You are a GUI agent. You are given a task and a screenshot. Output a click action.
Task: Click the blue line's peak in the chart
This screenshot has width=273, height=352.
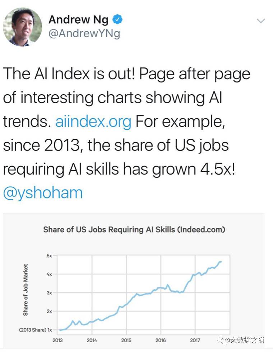click(x=220, y=262)
